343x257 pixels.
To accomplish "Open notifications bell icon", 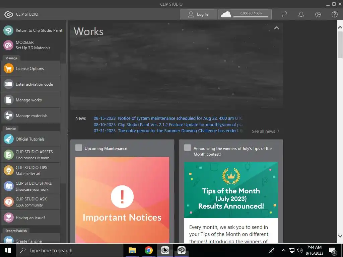I will point(301,14).
